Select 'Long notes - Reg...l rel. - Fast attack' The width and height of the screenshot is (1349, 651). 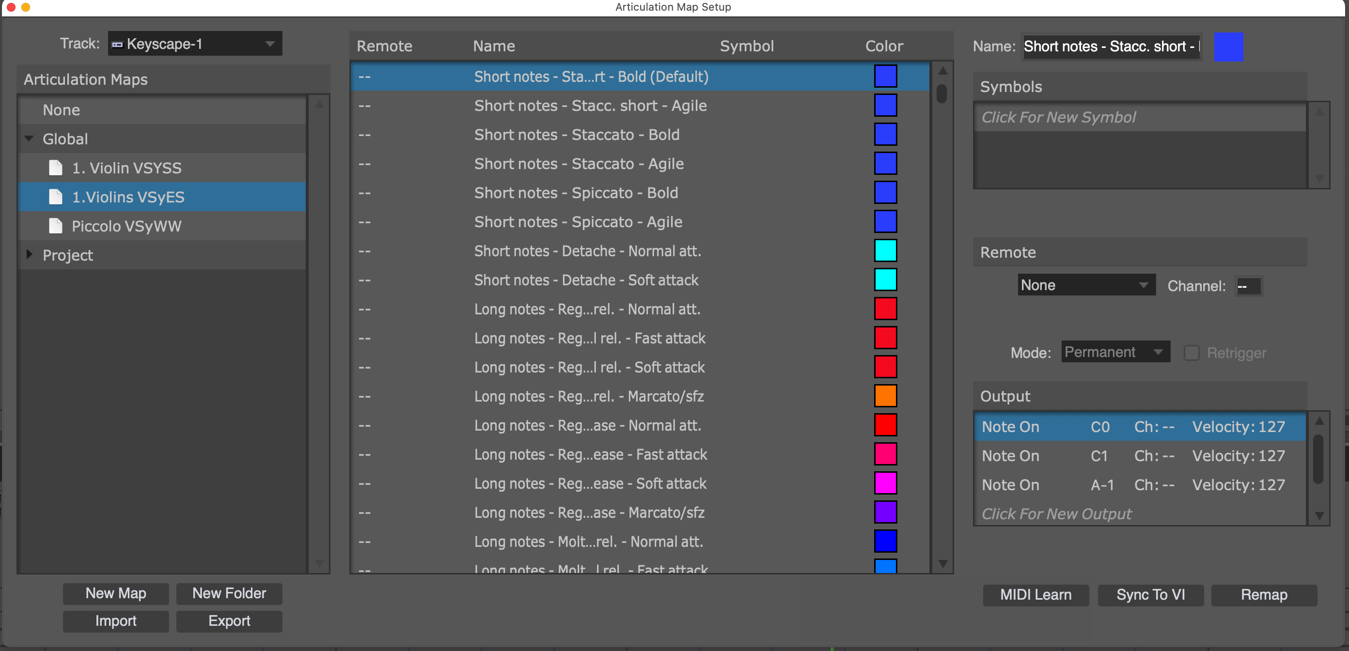(x=640, y=338)
